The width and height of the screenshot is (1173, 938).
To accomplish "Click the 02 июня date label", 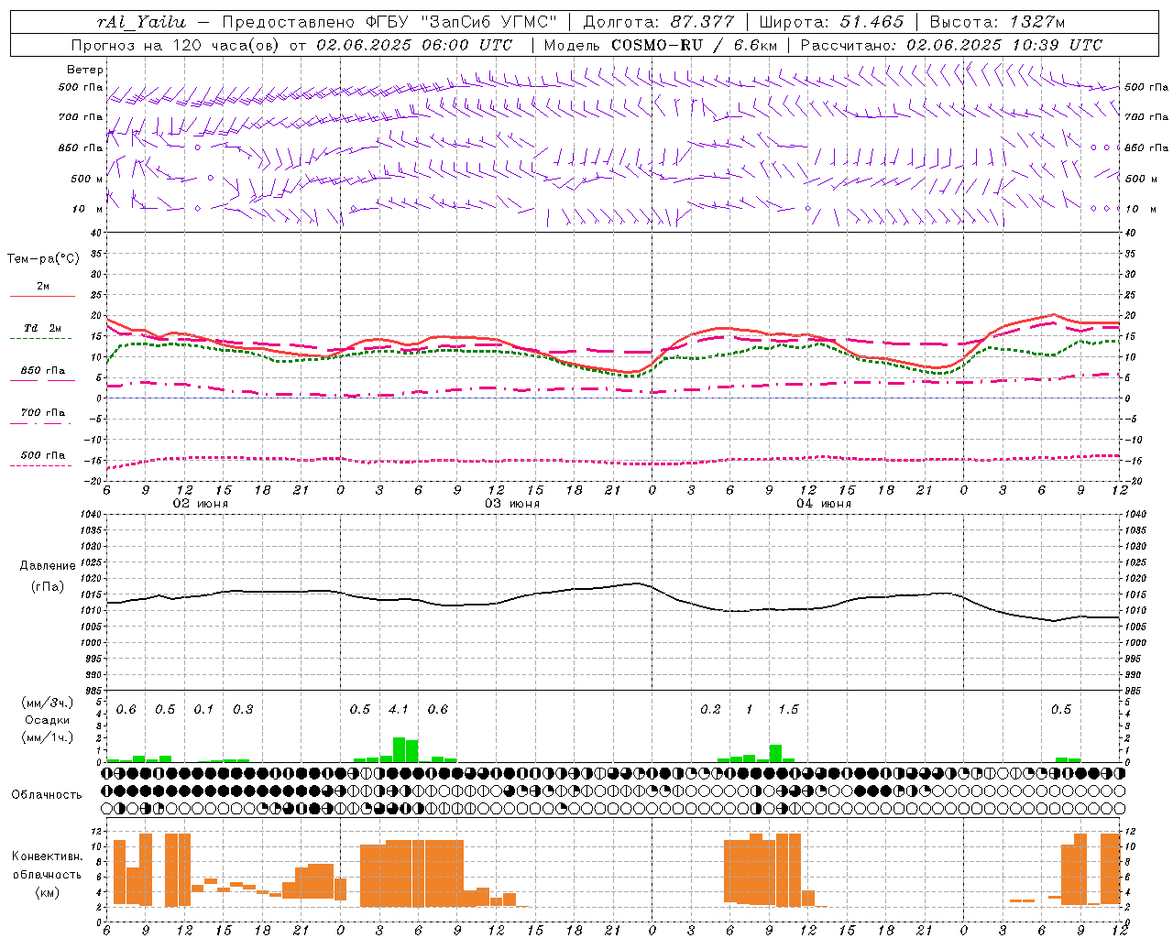I will [x=200, y=504].
